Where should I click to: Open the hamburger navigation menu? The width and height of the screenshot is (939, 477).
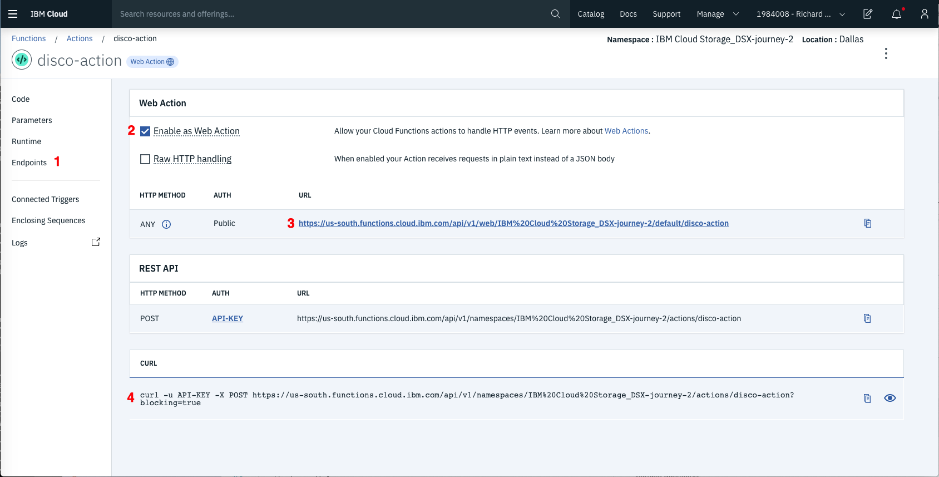[x=13, y=14]
